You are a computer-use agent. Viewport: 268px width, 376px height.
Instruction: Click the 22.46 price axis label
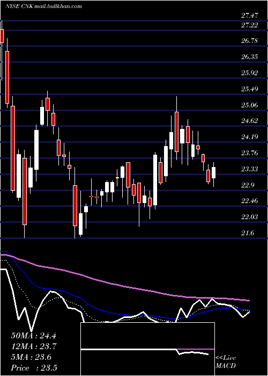250,201
